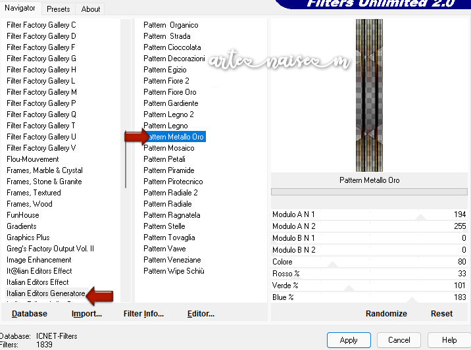Viewport: 471px width, 350px height.
Task: Select Frames, Textured category
Action: tap(34, 193)
